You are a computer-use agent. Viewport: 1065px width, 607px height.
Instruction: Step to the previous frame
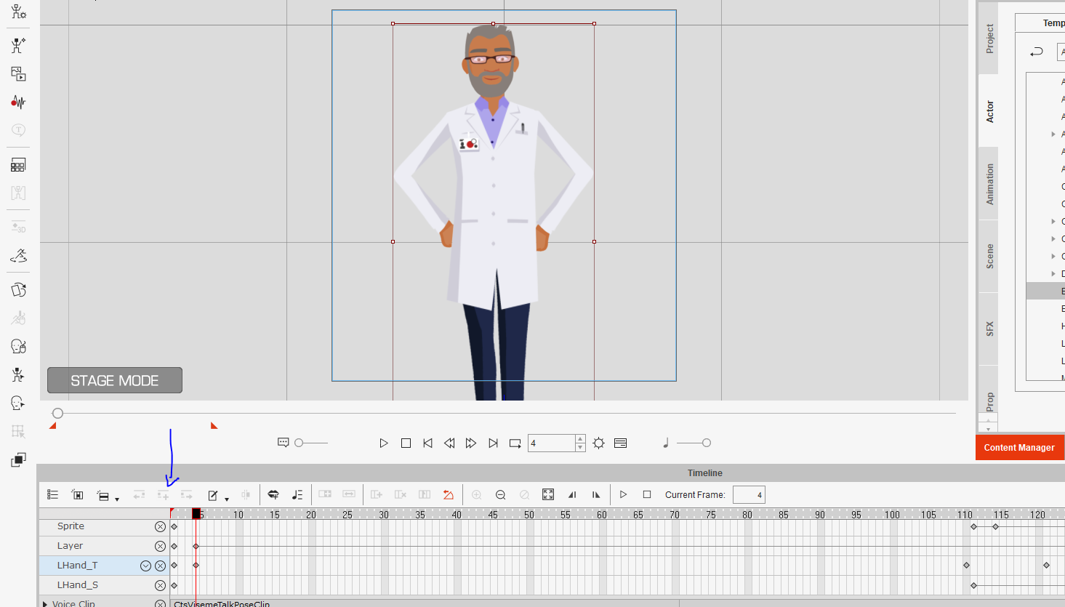click(x=449, y=443)
